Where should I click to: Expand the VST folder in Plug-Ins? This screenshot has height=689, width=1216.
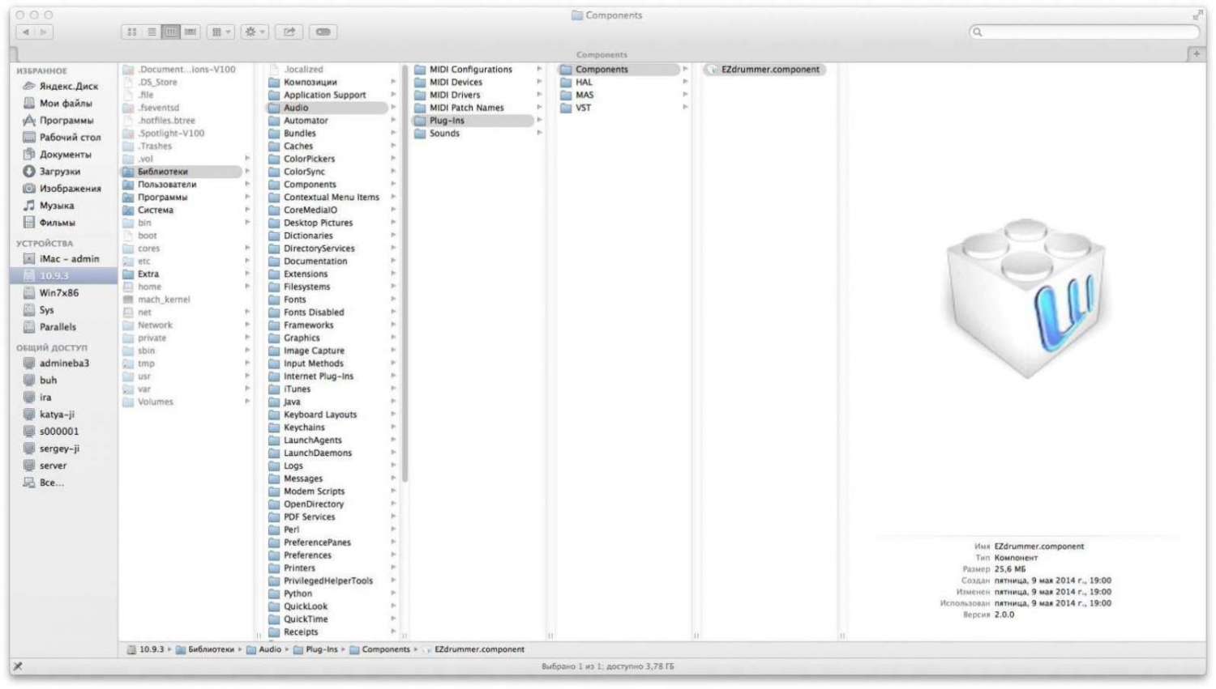click(x=584, y=108)
